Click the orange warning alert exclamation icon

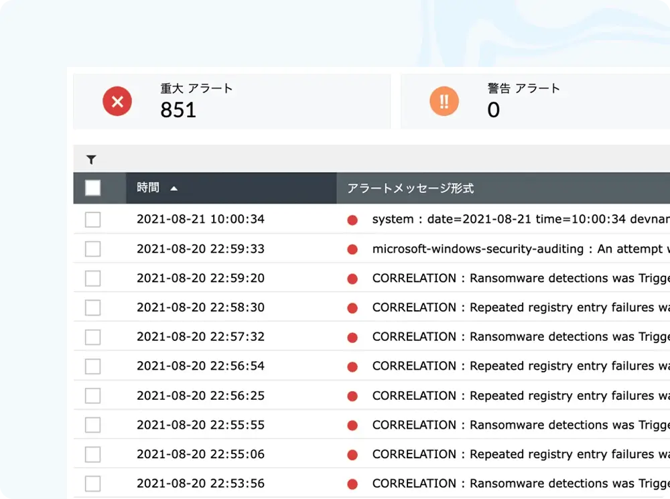pyautogui.click(x=444, y=101)
